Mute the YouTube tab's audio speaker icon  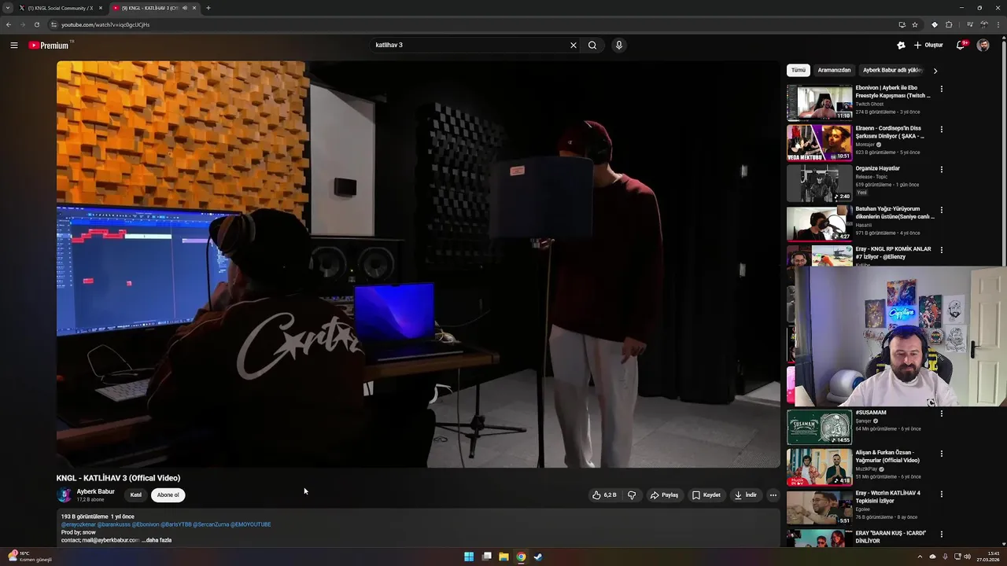pos(185,8)
